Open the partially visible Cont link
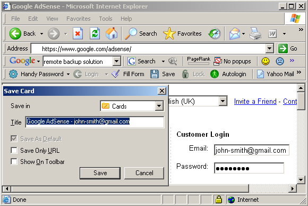This screenshot has height=206, width=308. 290,101
